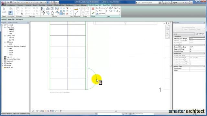The width and height of the screenshot is (207, 116).
Task: Open the North elevation view
Action: pyautogui.click(x=11, y=51)
